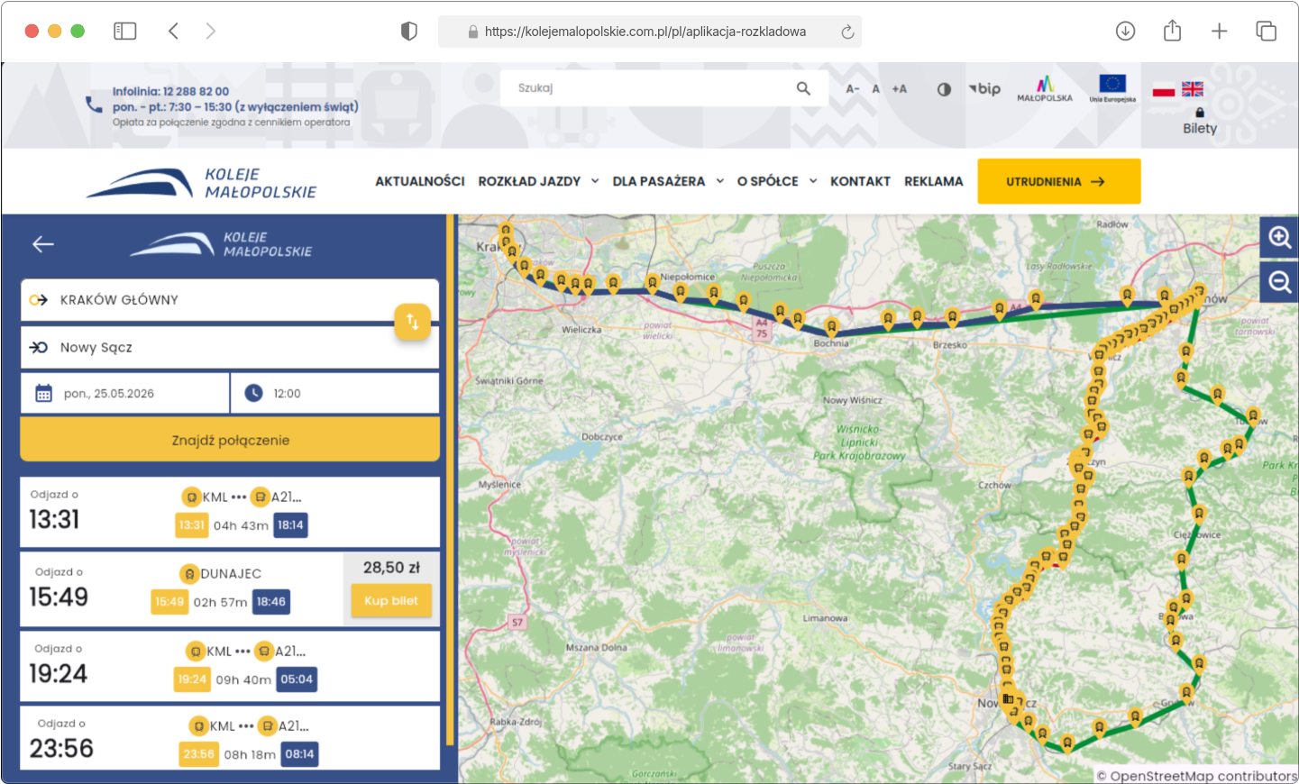Click Bochnia station marker on map
The image size is (1299, 784).
pyautogui.click(x=831, y=325)
